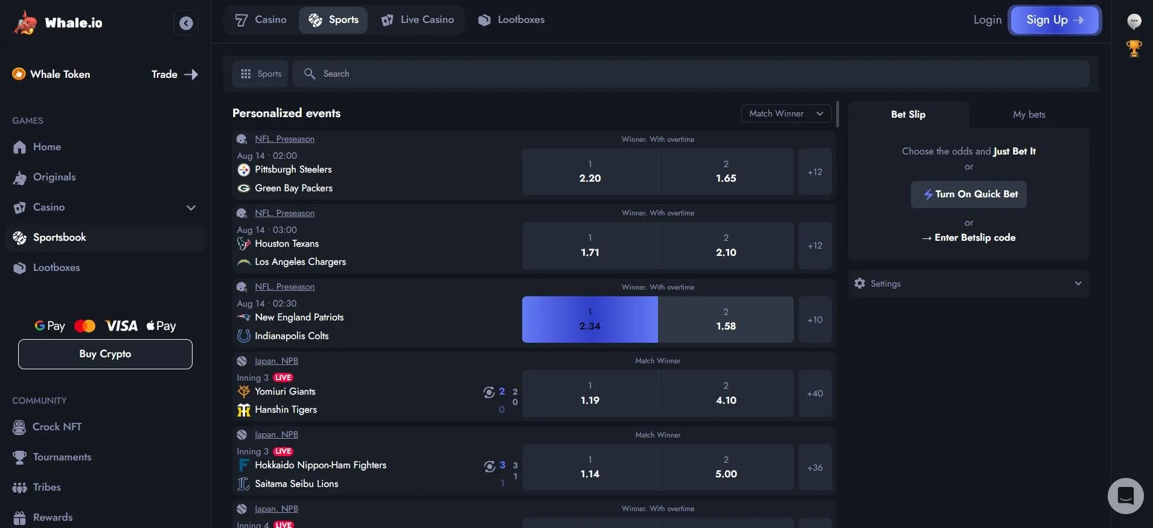Click Houston Texans team name
Image resolution: width=1153 pixels, height=528 pixels.
pyautogui.click(x=287, y=244)
